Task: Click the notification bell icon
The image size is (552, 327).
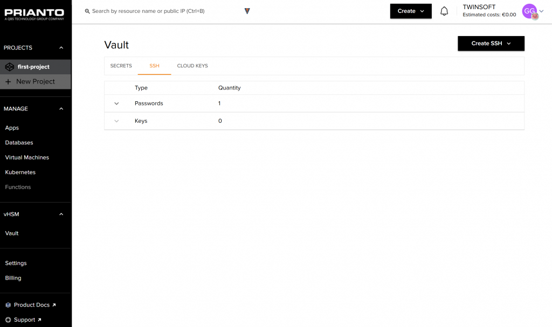Action: click(x=444, y=11)
